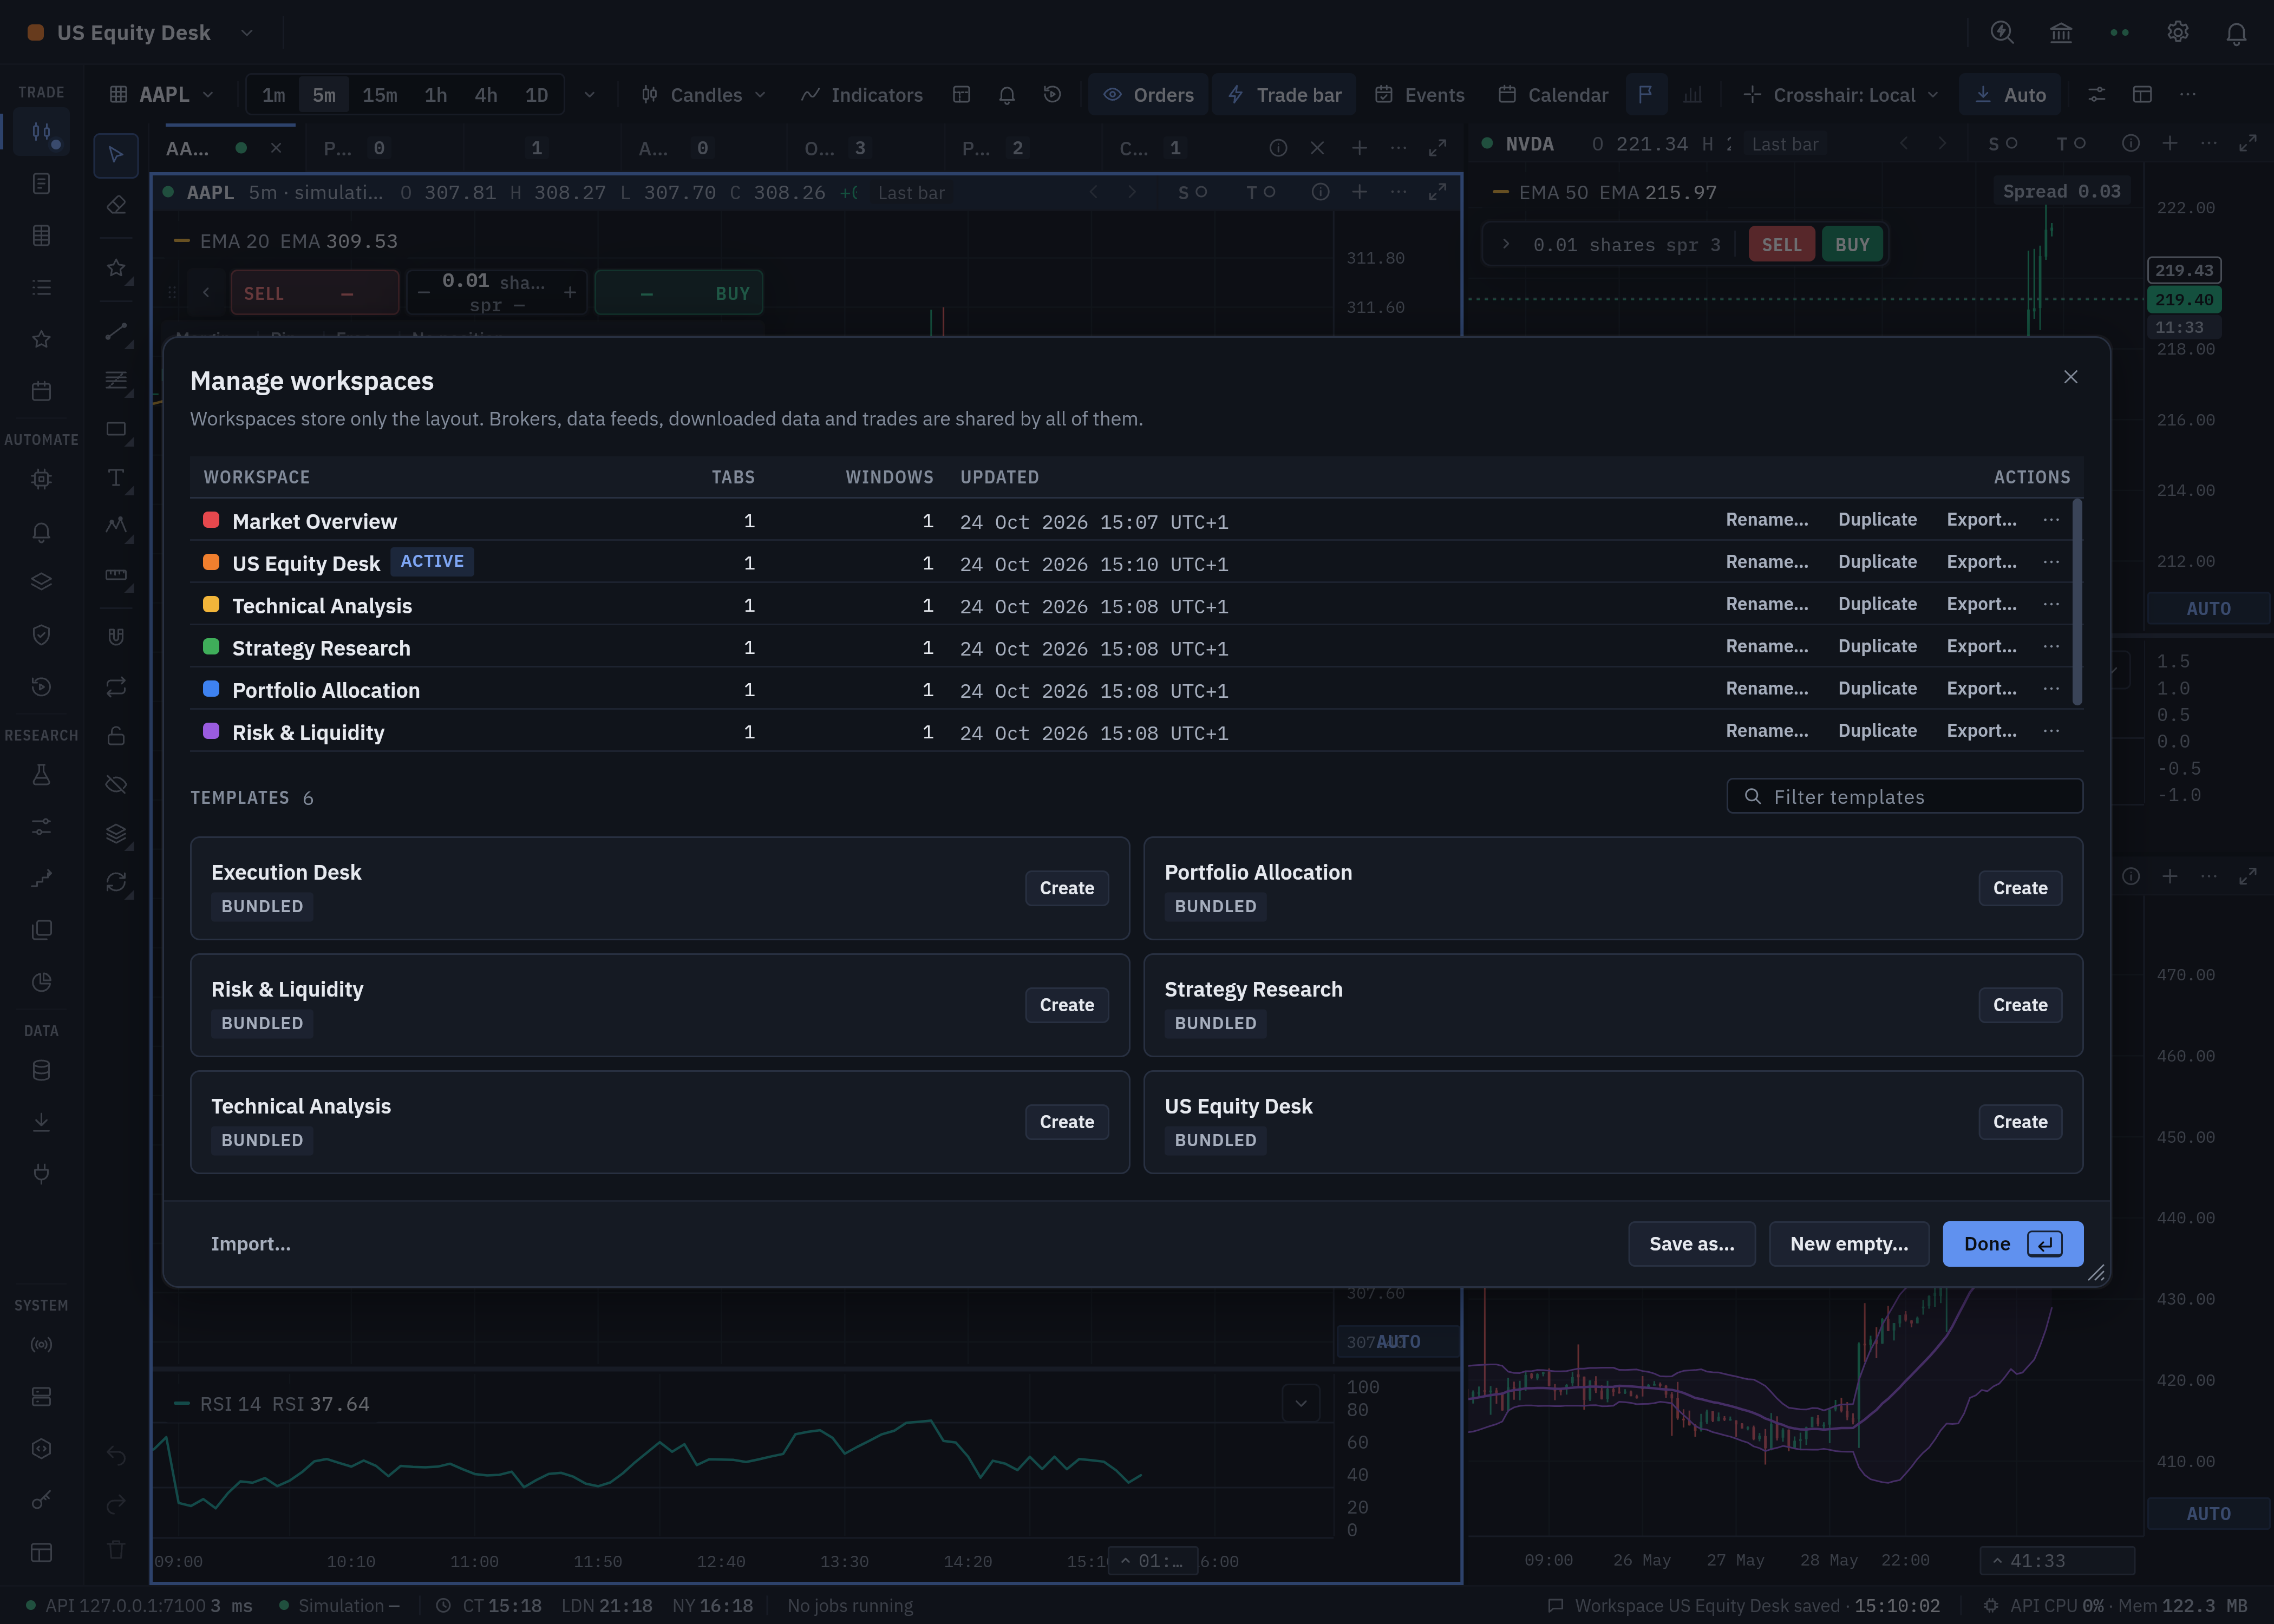Open the Candles chart type dropdown
2274x1624 pixels.
click(x=704, y=94)
